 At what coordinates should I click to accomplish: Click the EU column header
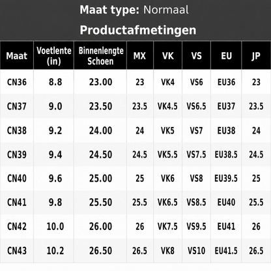point(226,56)
